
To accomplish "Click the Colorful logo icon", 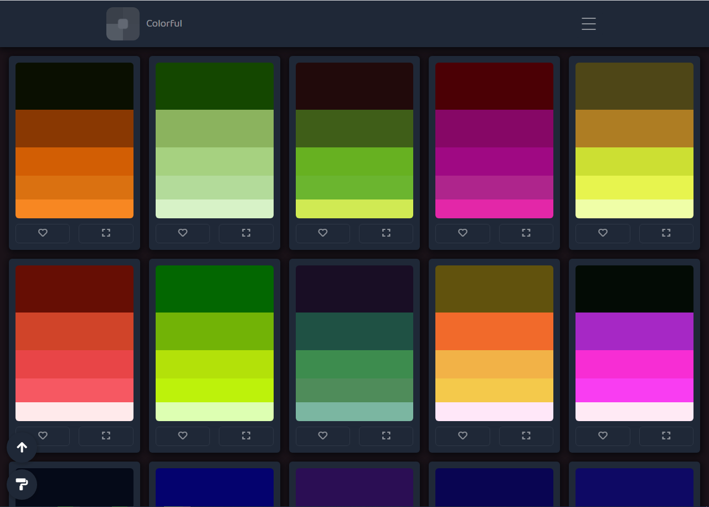I will click(x=123, y=24).
